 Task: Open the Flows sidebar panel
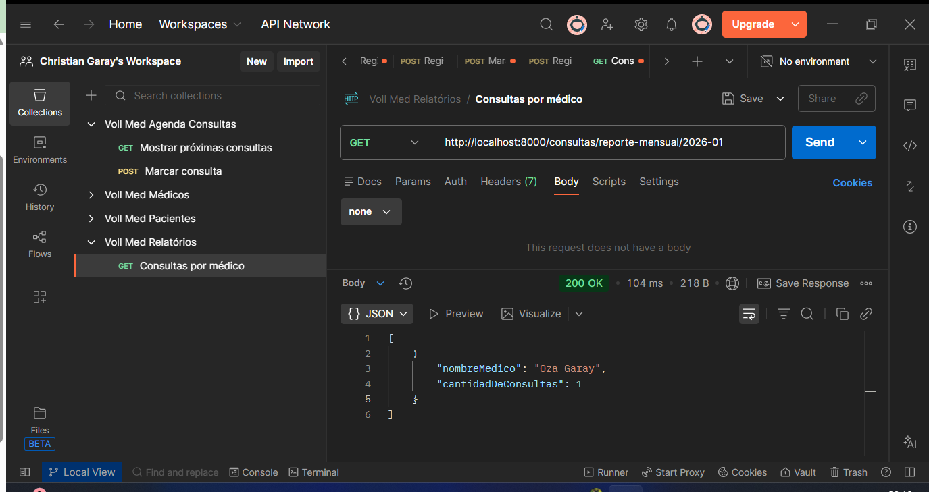click(x=40, y=244)
